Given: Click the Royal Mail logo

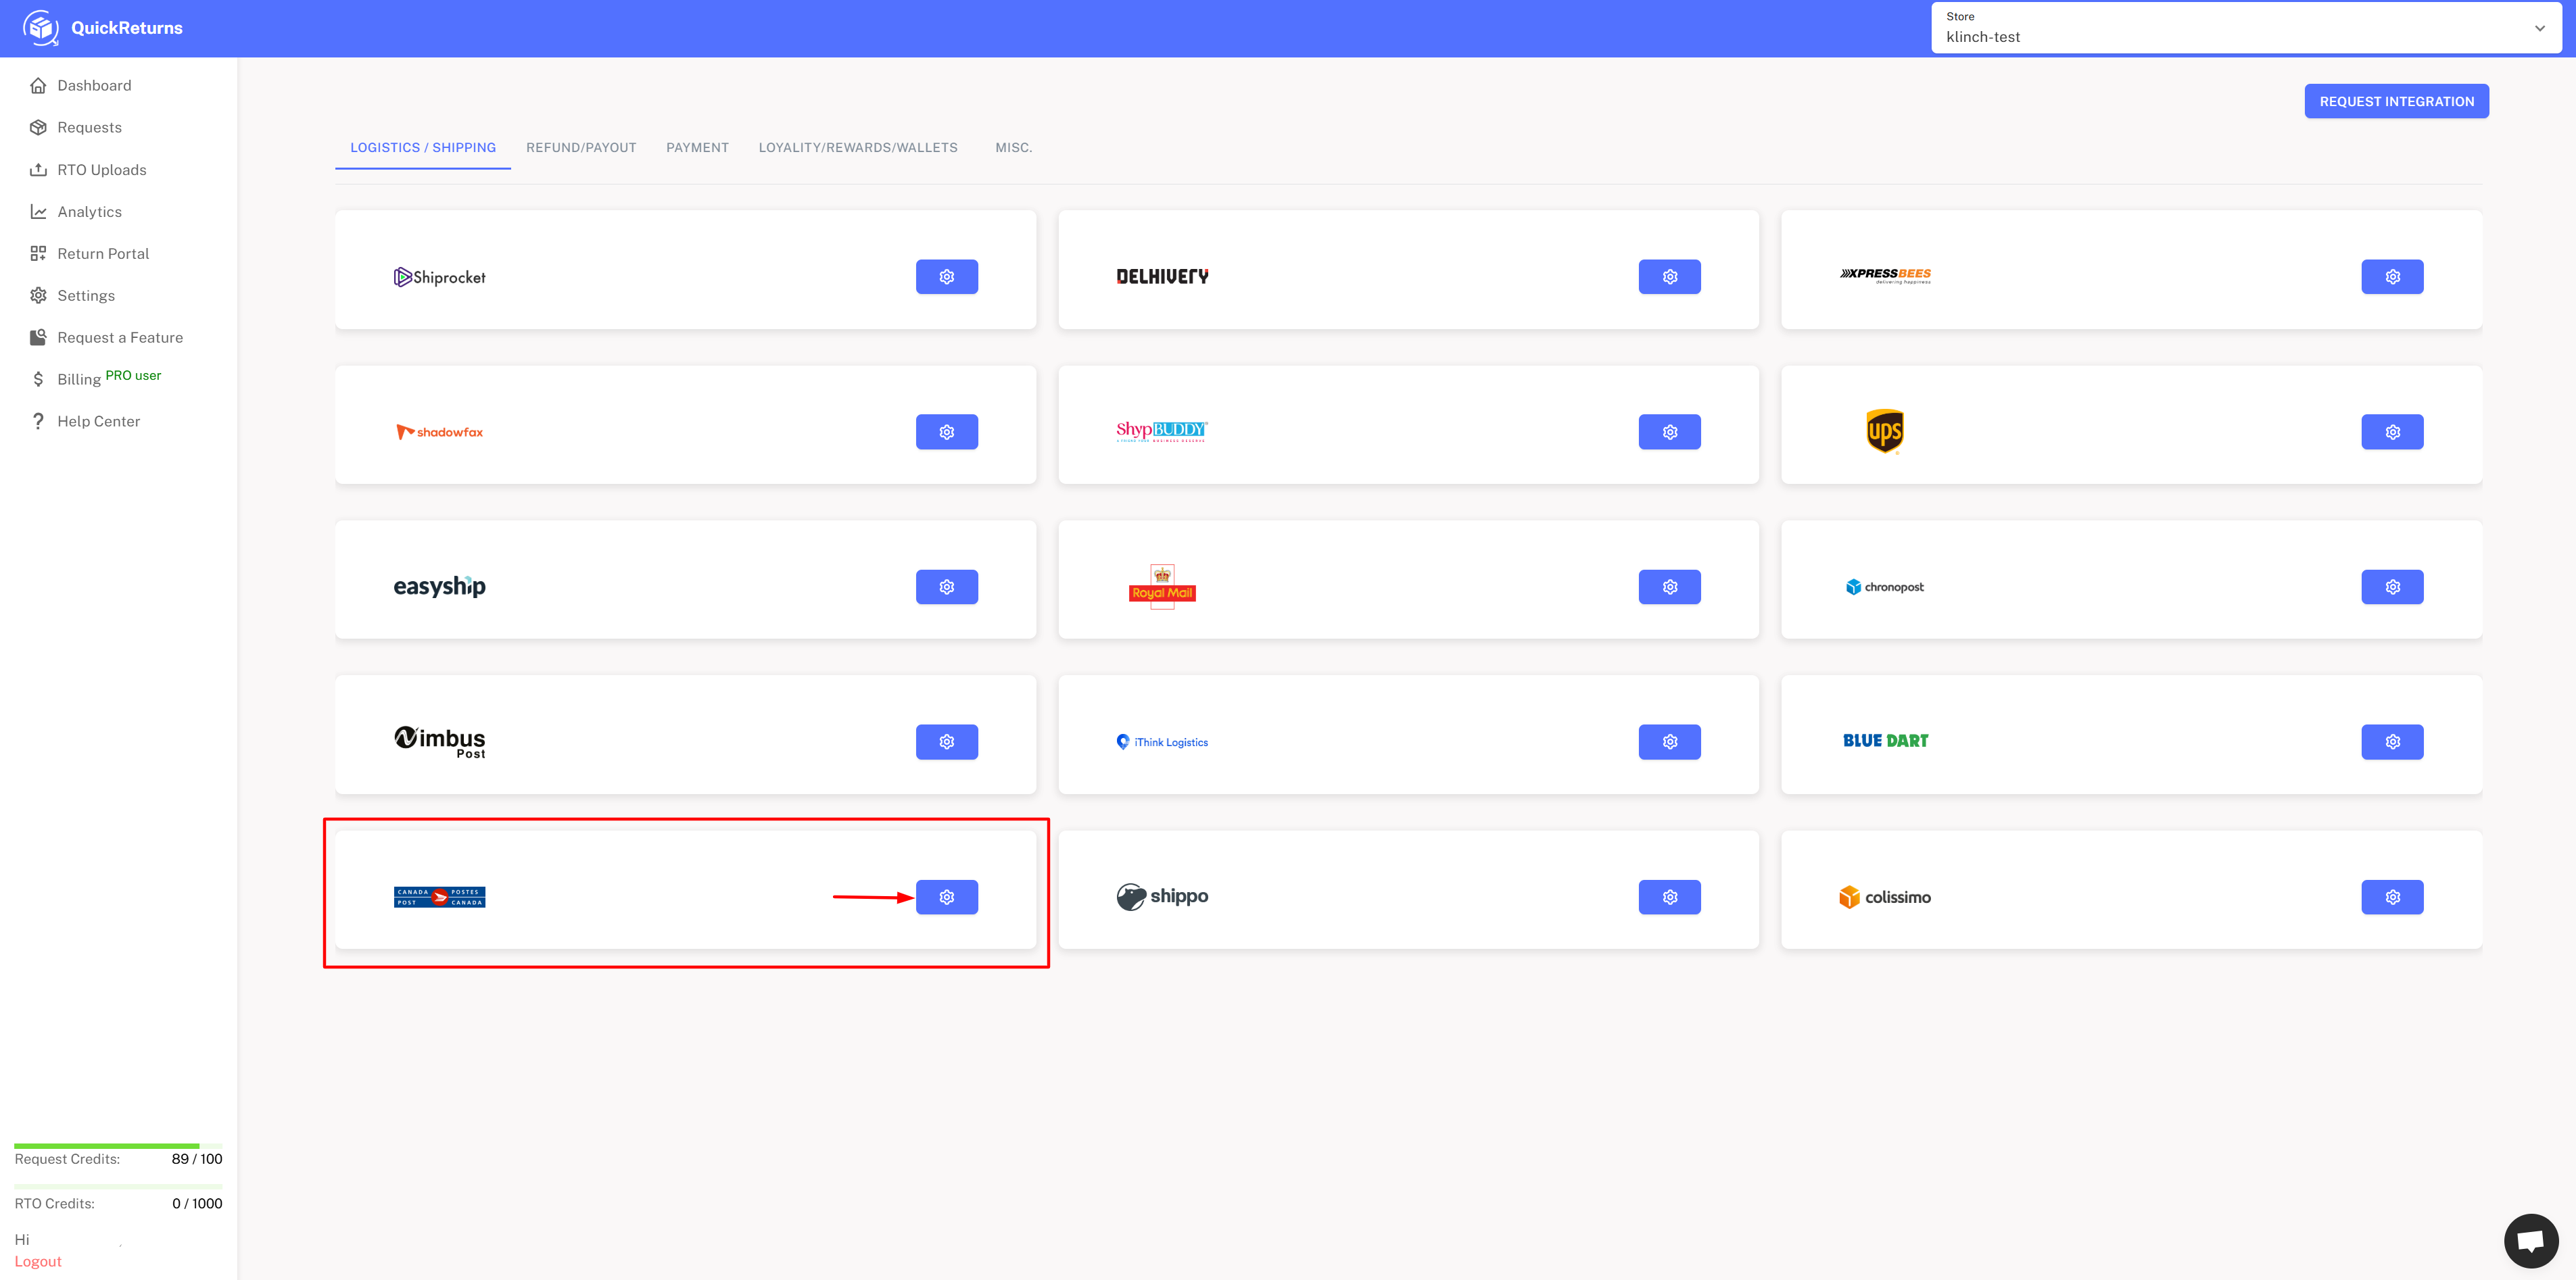Looking at the screenshot, I should 1162,587.
